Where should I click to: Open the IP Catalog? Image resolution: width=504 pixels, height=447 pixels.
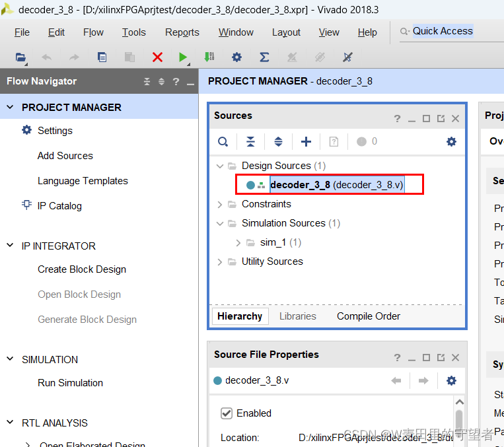point(59,206)
